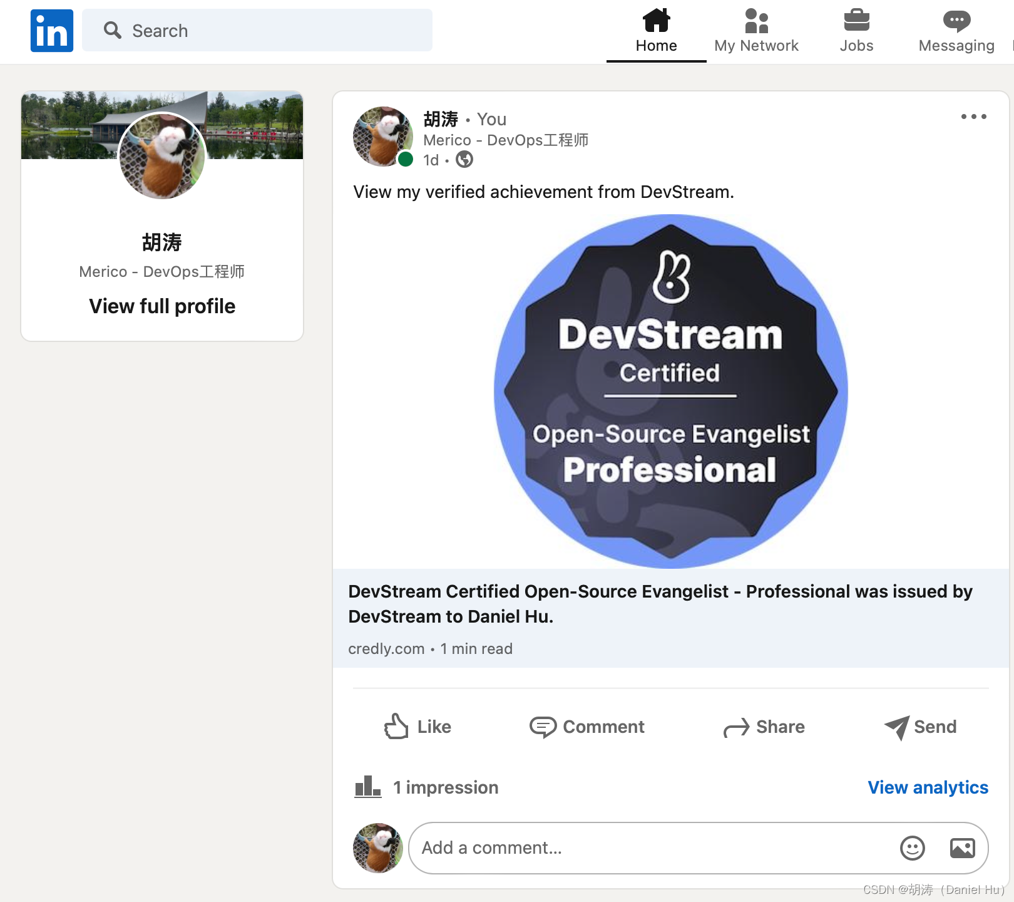Open the post options three-dot menu
Viewport: 1014px width, 902px height.
[x=974, y=117]
